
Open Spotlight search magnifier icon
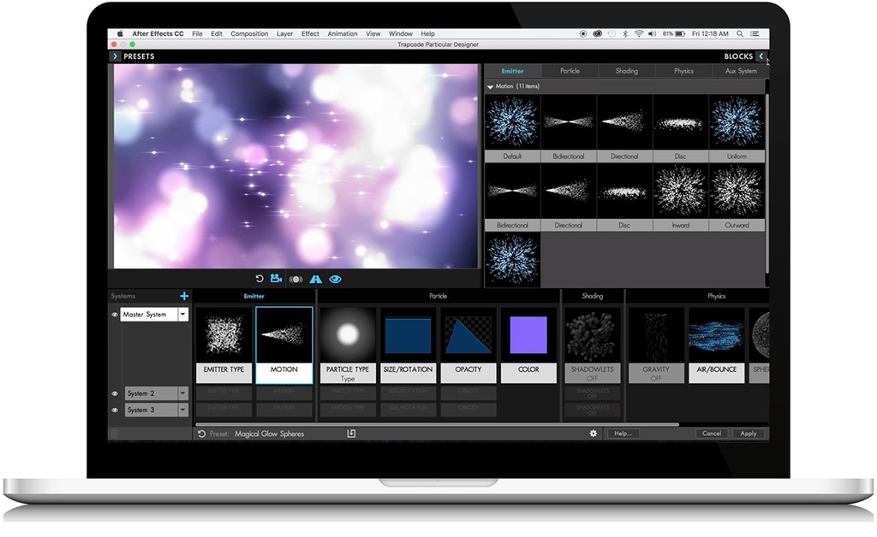click(x=739, y=33)
